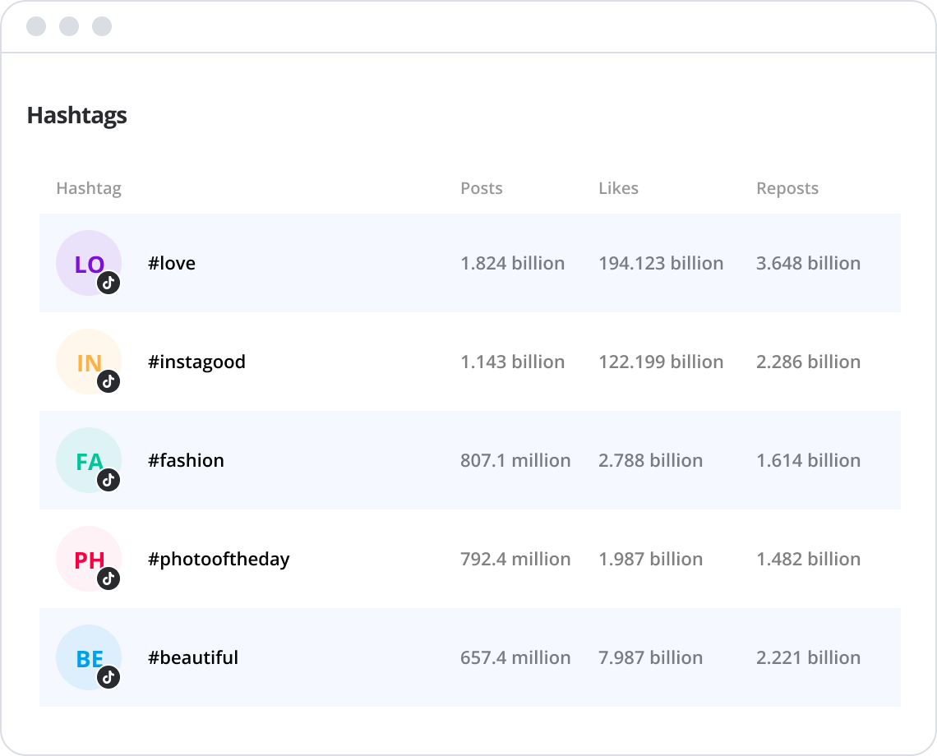Open the #fashion hashtag

[187, 460]
